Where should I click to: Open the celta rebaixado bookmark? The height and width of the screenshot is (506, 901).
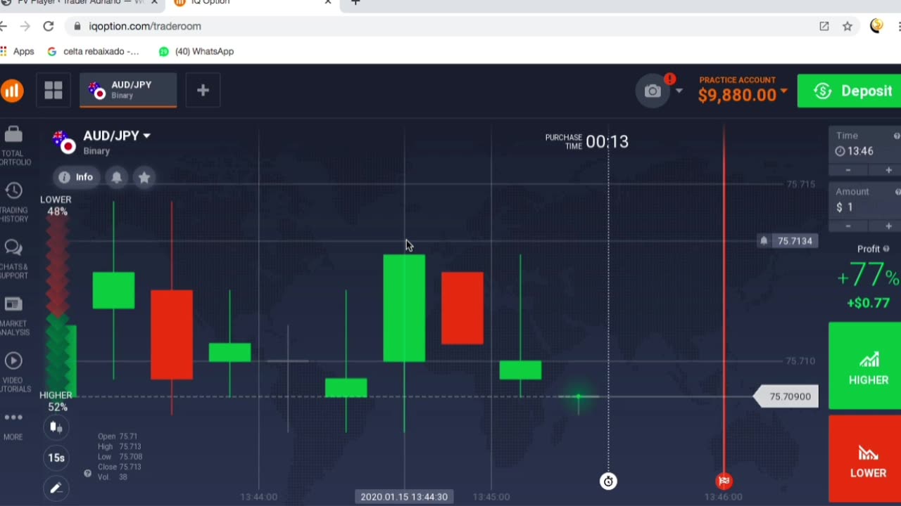pos(94,51)
